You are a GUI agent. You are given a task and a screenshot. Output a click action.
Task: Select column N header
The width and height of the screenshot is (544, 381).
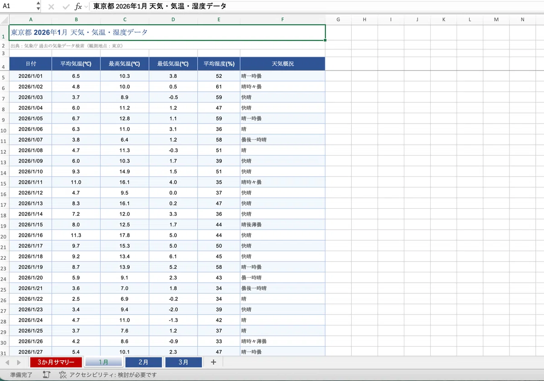[522, 19]
